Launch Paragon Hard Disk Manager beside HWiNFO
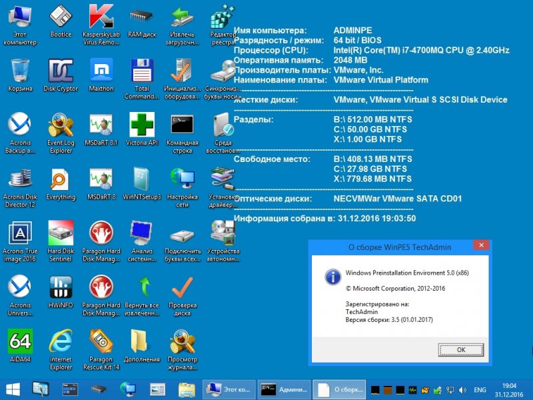Screen dimensions: 533x400 pos(101,295)
